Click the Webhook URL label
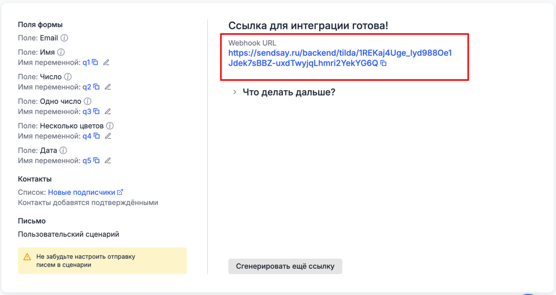 click(x=252, y=43)
